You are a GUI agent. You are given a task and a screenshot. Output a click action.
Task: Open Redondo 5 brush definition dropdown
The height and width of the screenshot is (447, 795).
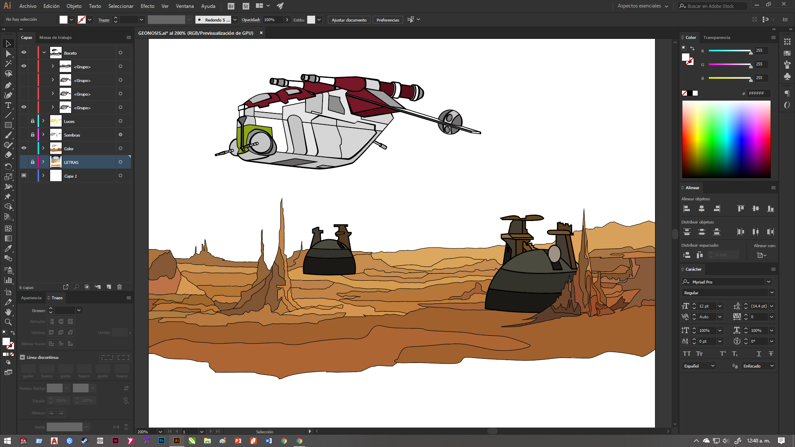[x=235, y=19]
